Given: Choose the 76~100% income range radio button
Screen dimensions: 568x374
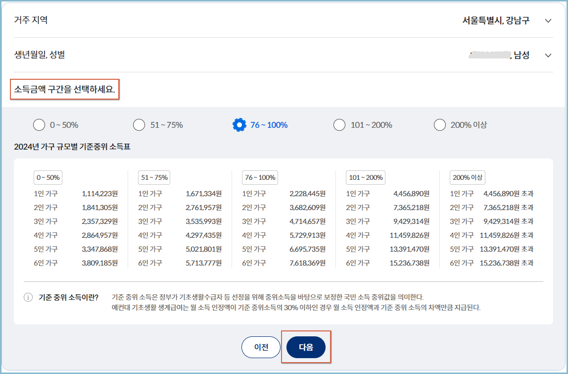Looking at the screenshot, I should (x=239, y=125).
